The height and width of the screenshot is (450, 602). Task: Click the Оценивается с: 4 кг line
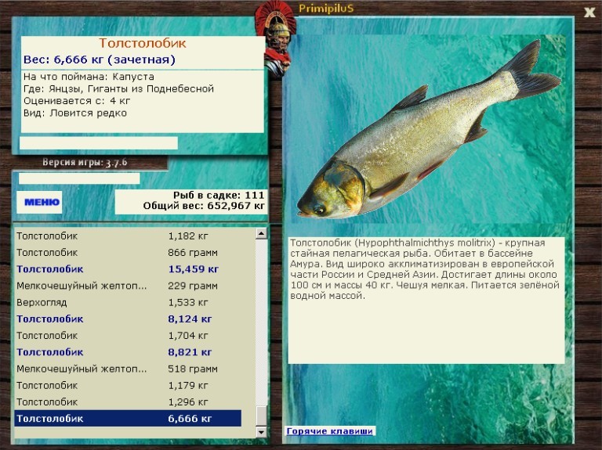77,101
